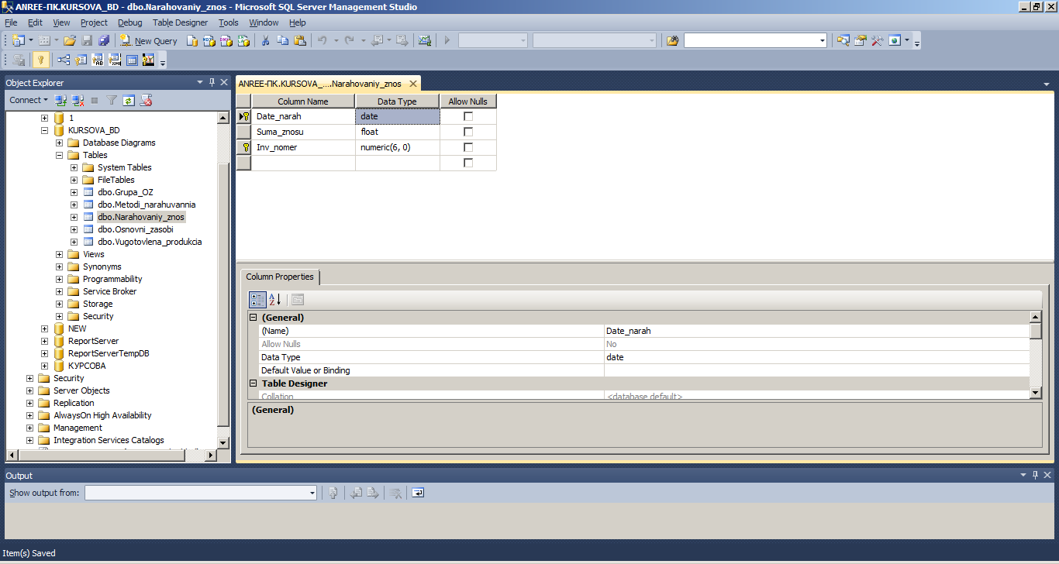Select the Column Properties tab
Viewport: 1059px width, 564px height.
coord(280,277)
